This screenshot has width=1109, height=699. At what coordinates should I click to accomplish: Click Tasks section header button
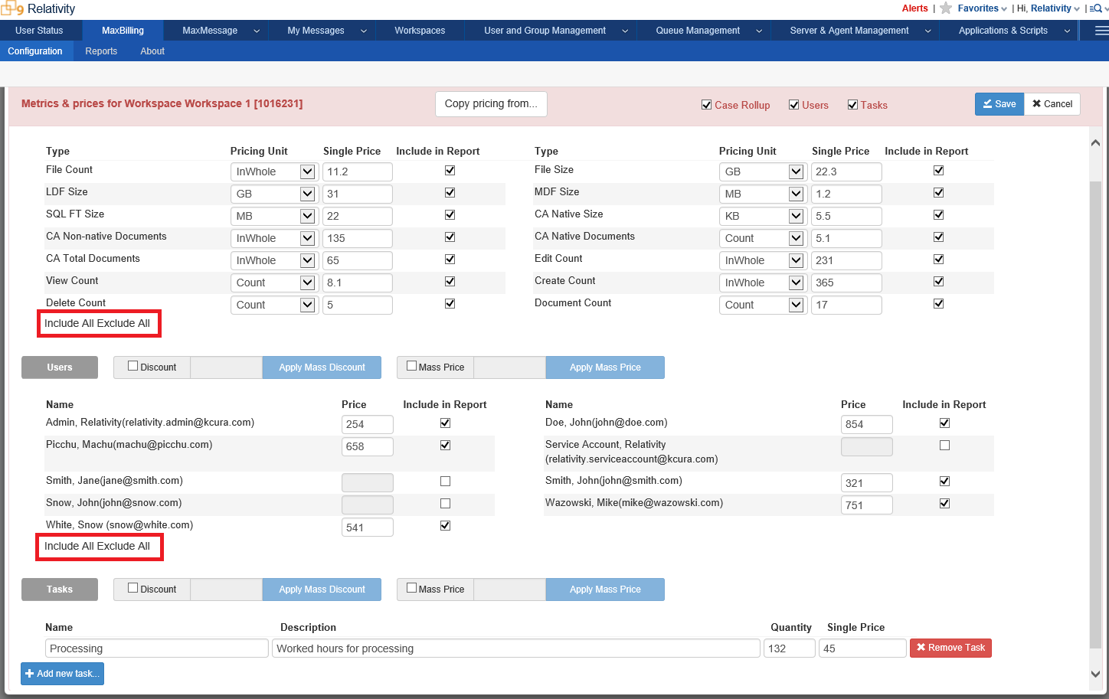(60, 590)
